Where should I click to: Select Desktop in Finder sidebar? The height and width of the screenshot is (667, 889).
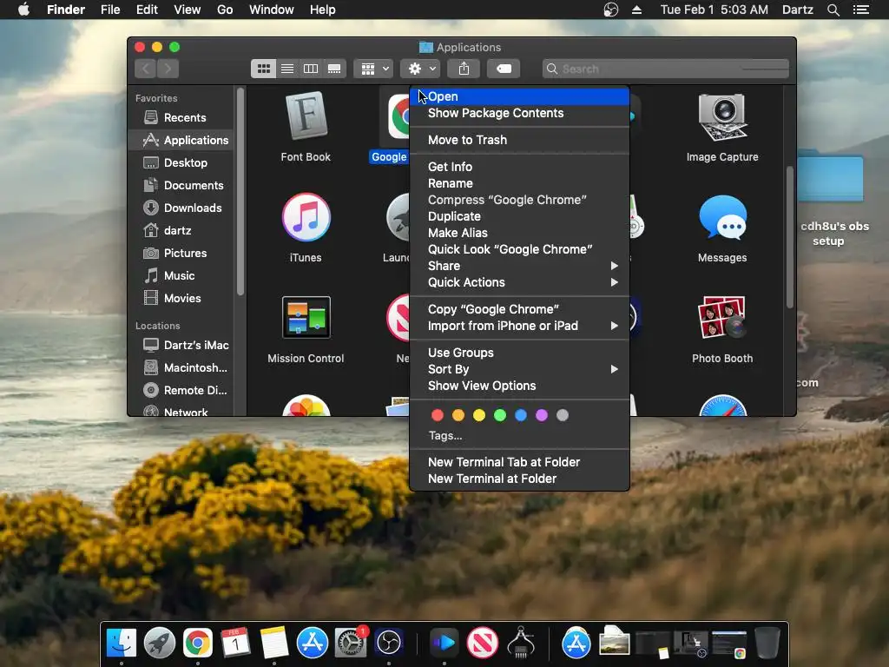(x=181, y=162)
